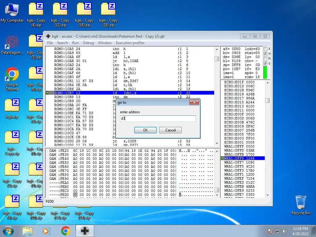Click the green CPU meter bar
The width and height of the screenshot is (316, 237).
[x=265, y=72]
